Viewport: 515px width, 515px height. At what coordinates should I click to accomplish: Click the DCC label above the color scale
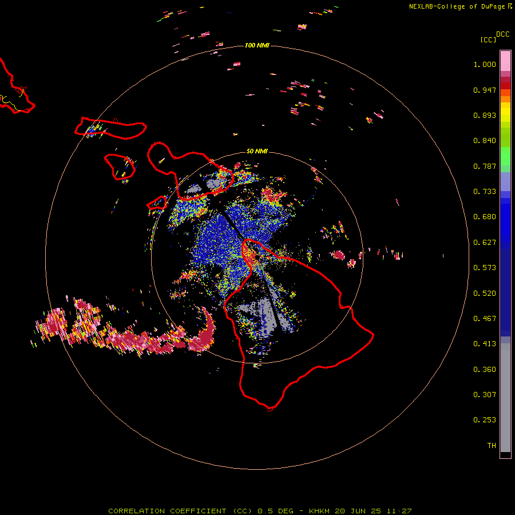(x=503, y=34)
